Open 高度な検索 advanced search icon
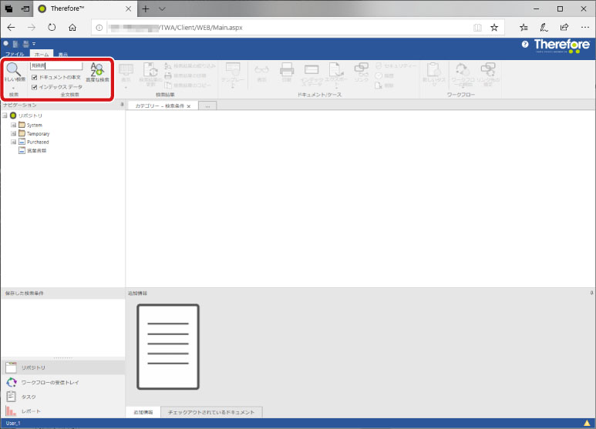 96,70
